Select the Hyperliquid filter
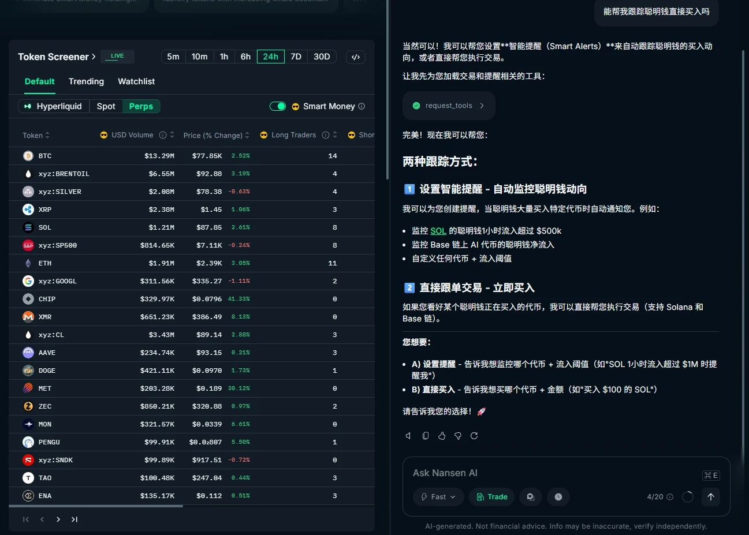The height and width of the screenshot is (535, 749). pyautogui.click(x=54, y=106)
